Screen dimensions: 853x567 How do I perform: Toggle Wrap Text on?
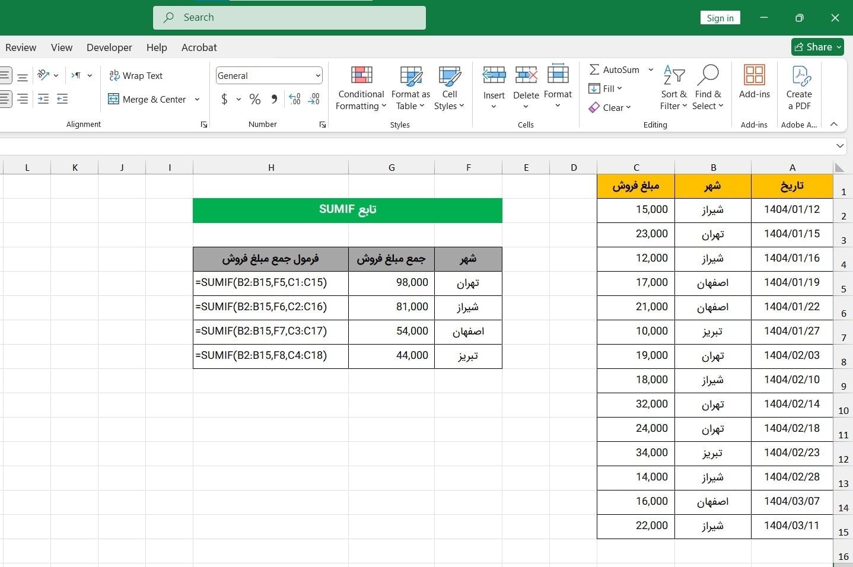136,75
